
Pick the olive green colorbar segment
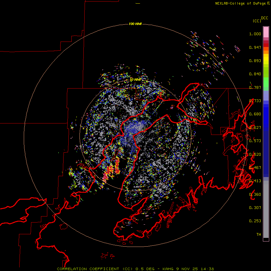pyautogui.click(x=266, y=72)
